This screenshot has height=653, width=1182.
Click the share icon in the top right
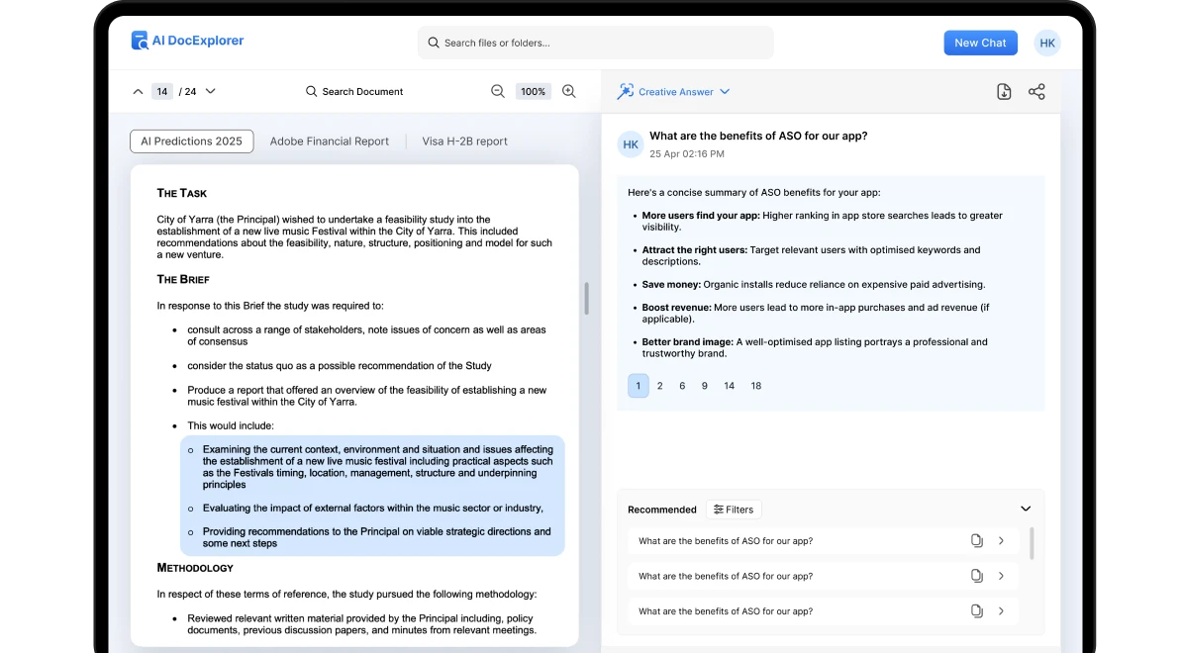tap(1036, 91)
